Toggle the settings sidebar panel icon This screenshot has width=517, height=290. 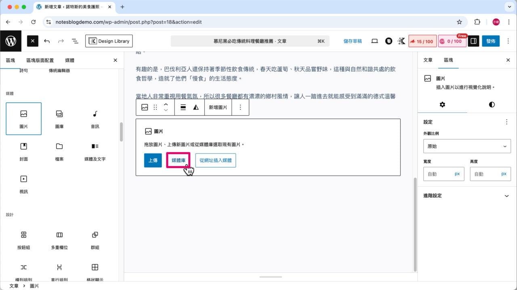[x=473, y=41]
